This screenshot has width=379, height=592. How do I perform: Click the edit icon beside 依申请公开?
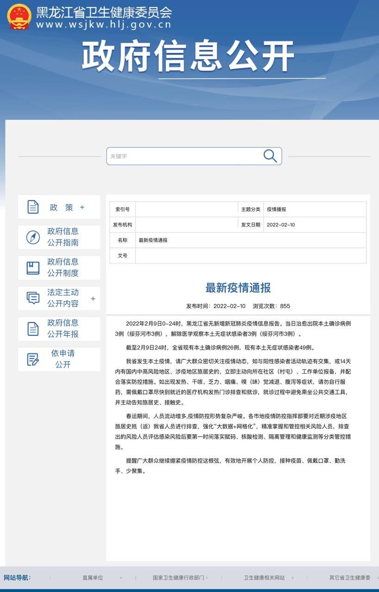coord(33,359)
